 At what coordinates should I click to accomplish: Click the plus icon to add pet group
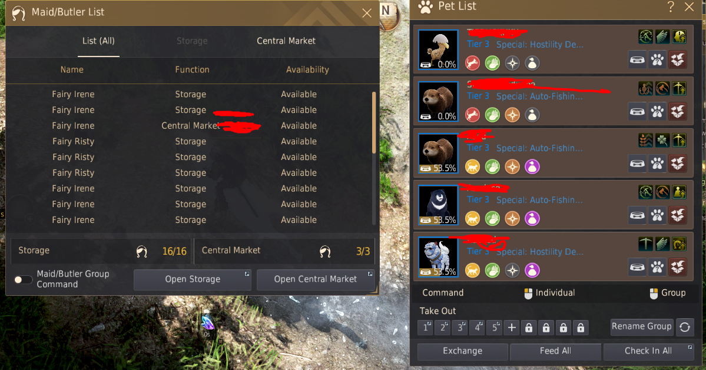coord(512,328)
